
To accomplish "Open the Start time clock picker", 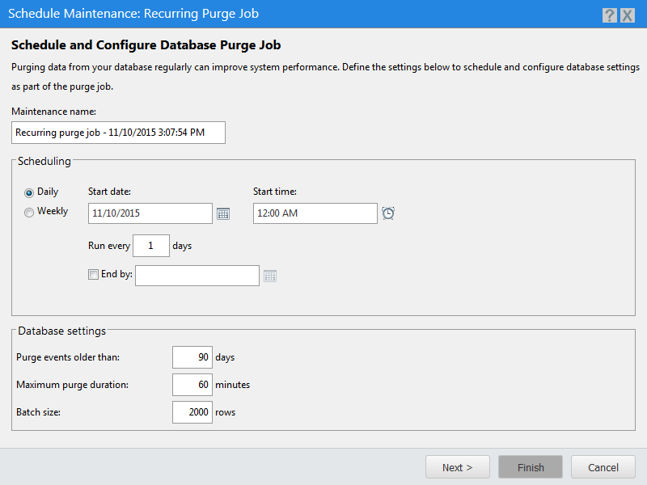I will pos(388,213).
